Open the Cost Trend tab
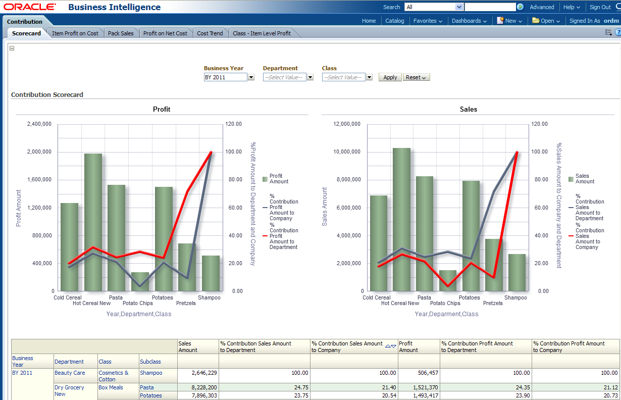Viewport: 621px width, 400px height. (210, 33)
